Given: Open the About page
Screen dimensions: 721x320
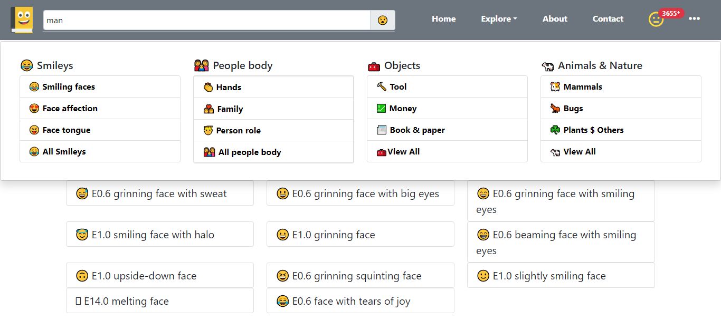Looking at the screenshot, I should [555, 19].
